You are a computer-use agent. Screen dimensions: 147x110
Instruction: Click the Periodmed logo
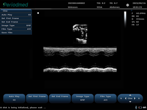(x=15, y=5)
